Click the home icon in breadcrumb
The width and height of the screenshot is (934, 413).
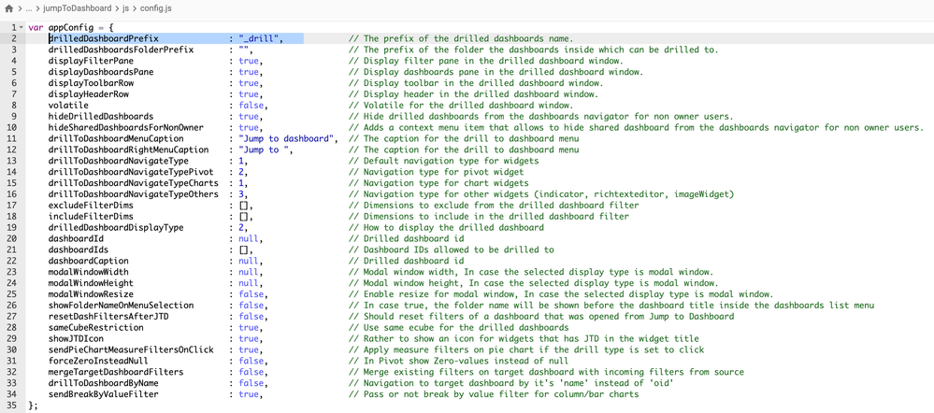9,9
